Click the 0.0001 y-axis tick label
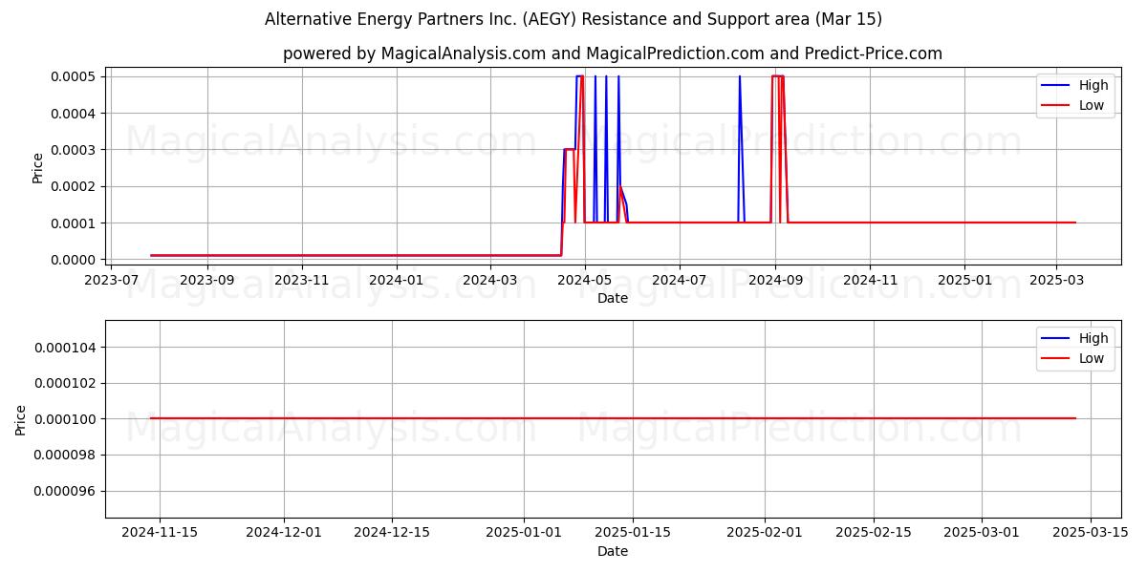The height and width of the screenshot is (573, 1147). (x=74, y=223)
